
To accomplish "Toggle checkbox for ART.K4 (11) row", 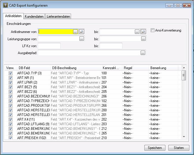I will click(11, 119).
